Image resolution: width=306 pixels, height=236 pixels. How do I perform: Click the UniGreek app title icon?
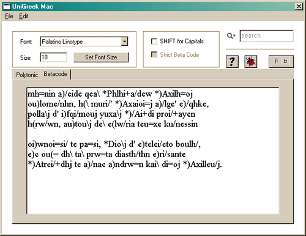coord(7,6)
